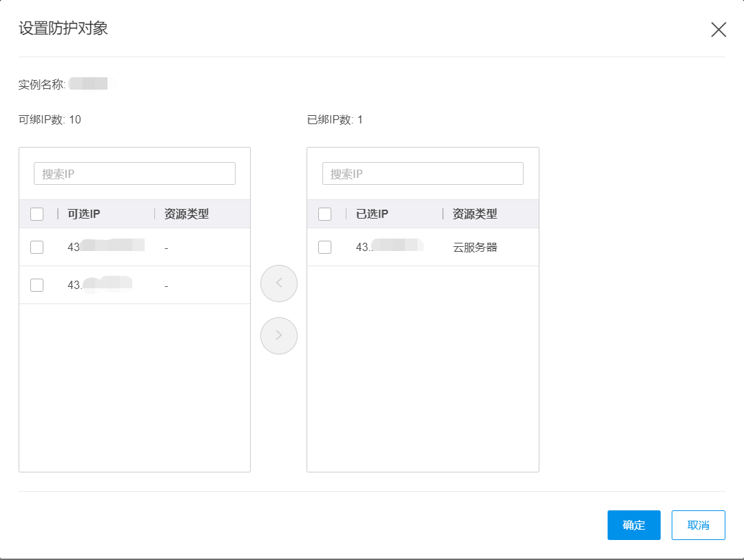Confirm with the 确定 button
Image resolution: width=744 pixels, height=560 pixels.
coord(634,525)
